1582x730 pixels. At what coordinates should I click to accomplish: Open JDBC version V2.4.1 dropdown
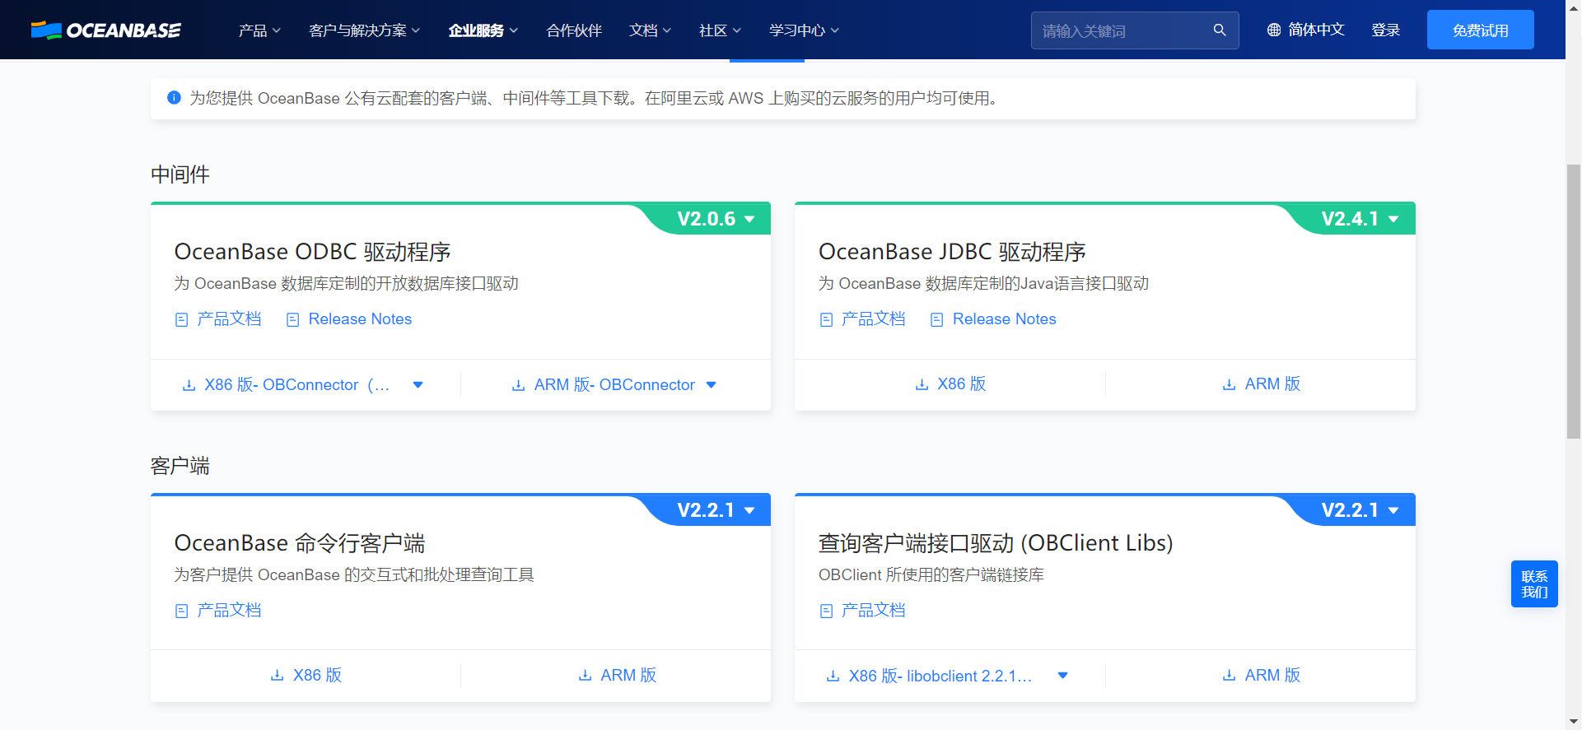point(1360,219)
